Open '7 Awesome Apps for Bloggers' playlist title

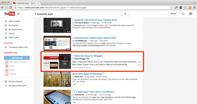(x=87, y=56)
